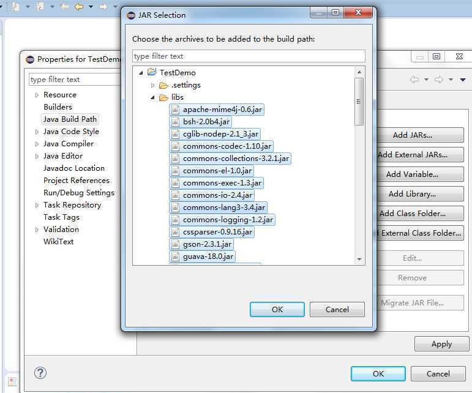Open Task Tags page
The height and width of the screenshot is (393, 472).
tap(61, 217)
